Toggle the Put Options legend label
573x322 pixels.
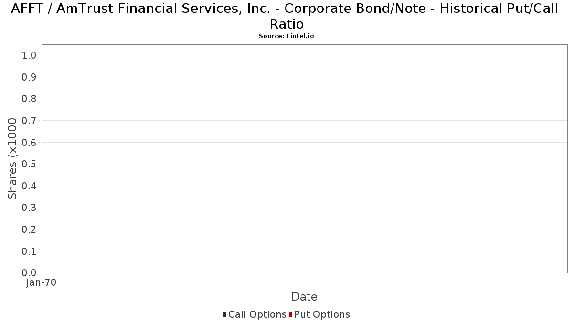pyautogui.click(x=322, y=314)
